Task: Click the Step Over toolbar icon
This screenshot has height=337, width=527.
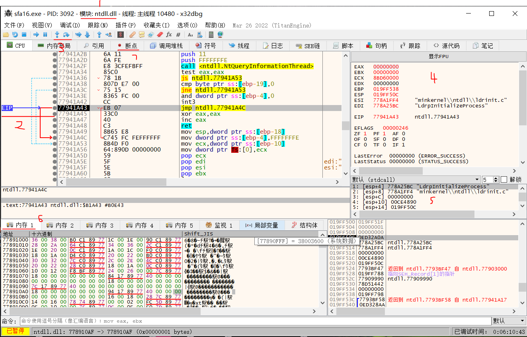Action: click(66, 35)
